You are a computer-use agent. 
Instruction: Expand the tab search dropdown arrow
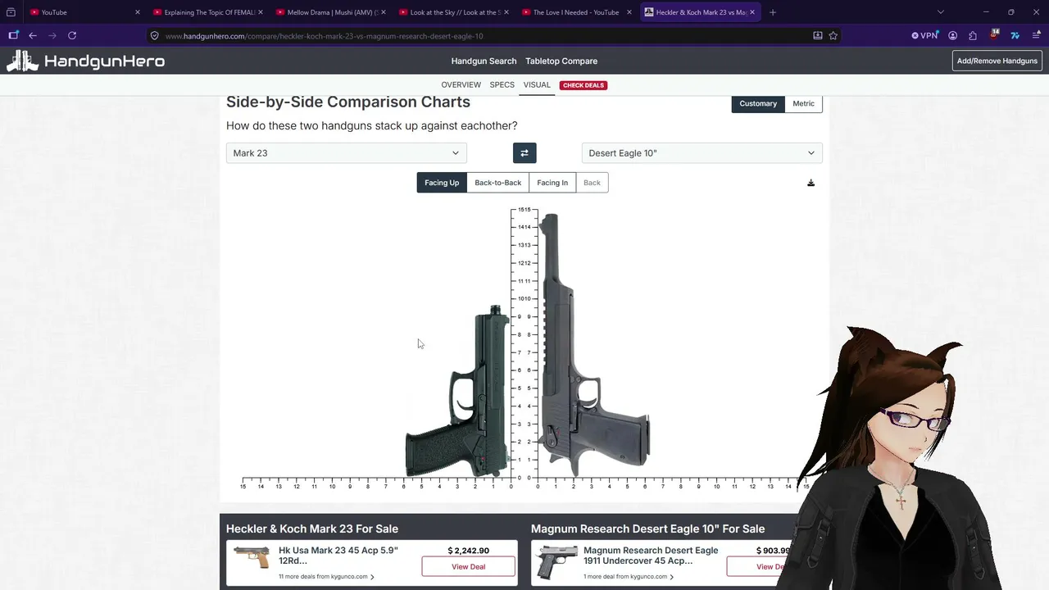click(x=940, y=12)
